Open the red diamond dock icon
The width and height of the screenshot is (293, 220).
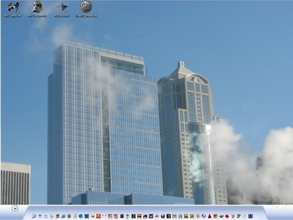click(x=227, y=216)
